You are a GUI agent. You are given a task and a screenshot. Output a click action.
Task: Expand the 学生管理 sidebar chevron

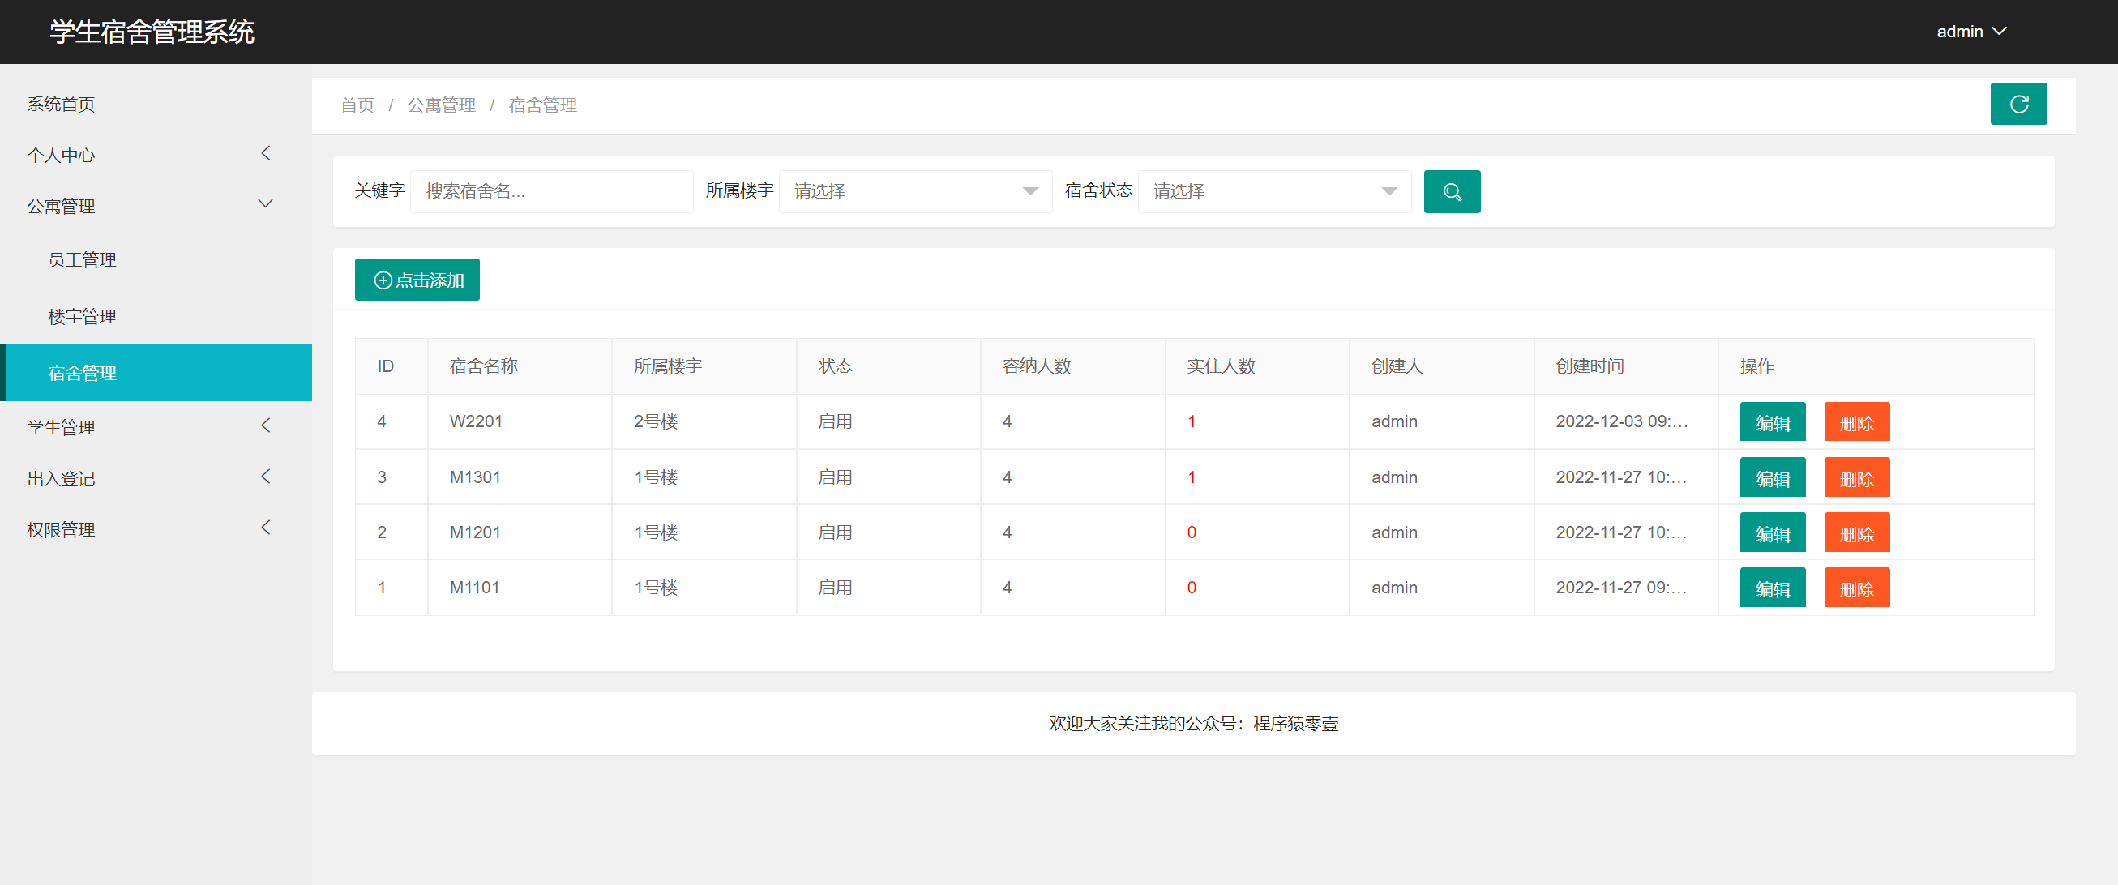pos(265,425)
